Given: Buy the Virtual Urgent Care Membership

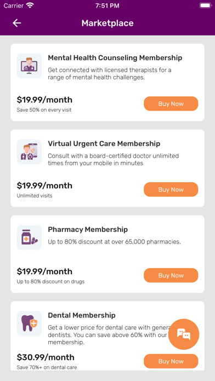Looking at the screenshot, I should tap(171, 189).
